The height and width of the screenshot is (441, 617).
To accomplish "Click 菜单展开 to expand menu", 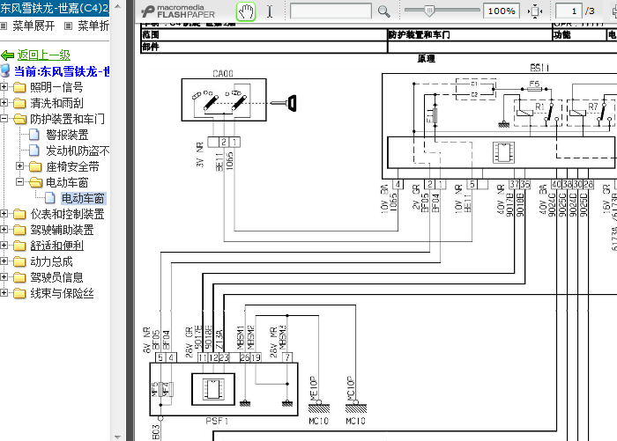I will [33, 26].
